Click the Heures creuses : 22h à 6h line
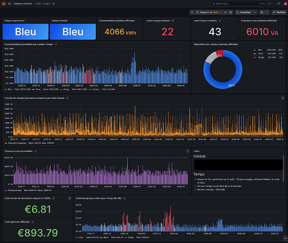 coord(211,190)
